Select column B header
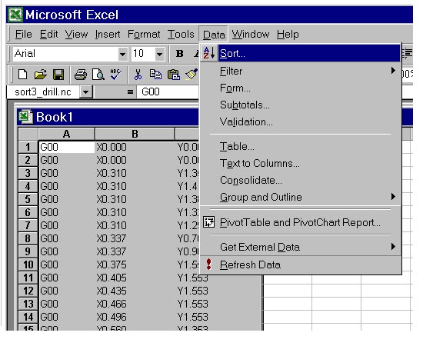423x346 pixels. (x=135, y=134)
